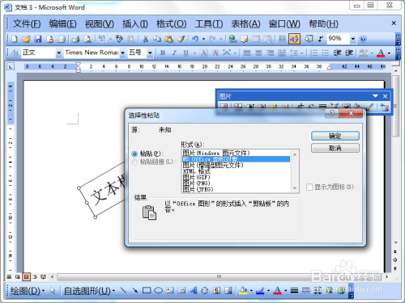Open the 图片 toolbar options arrow
Viewport: 405px width, 303px height.
(375, 96)
